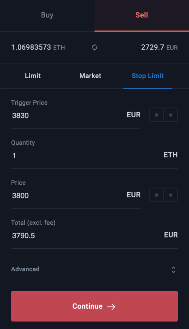Screen dimensions: 189x329
Task: Switch to the Buy tab
Action: coord(47,15)
